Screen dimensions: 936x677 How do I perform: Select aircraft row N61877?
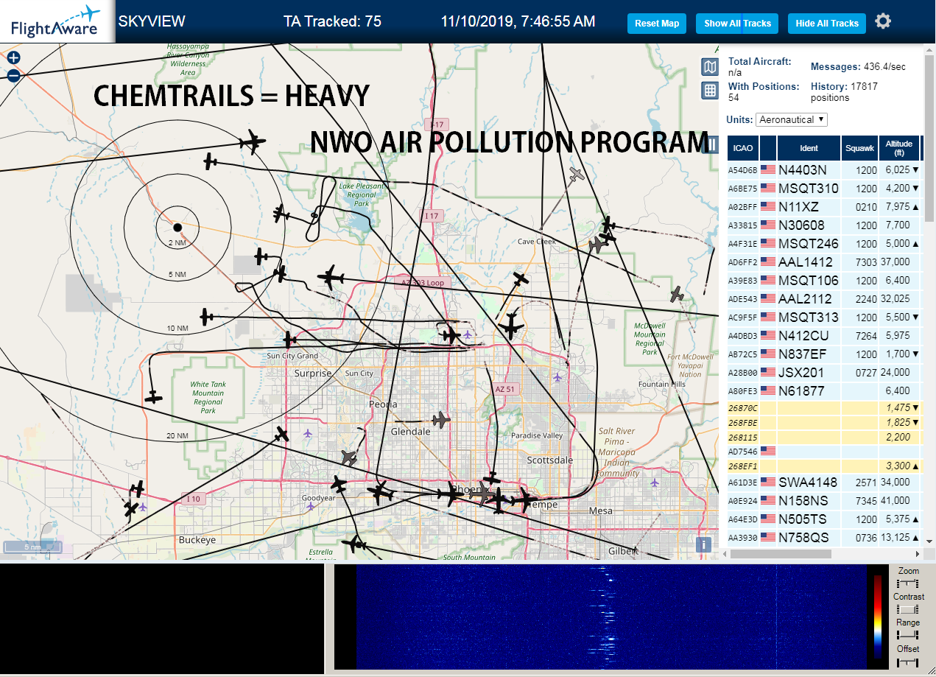pyautogui.click(x=824, y=390)
